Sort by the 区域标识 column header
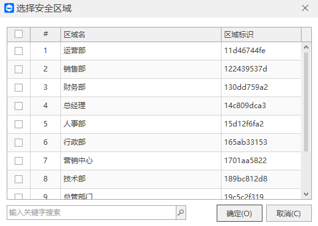 pyautogui.click(x=261, y=35)
